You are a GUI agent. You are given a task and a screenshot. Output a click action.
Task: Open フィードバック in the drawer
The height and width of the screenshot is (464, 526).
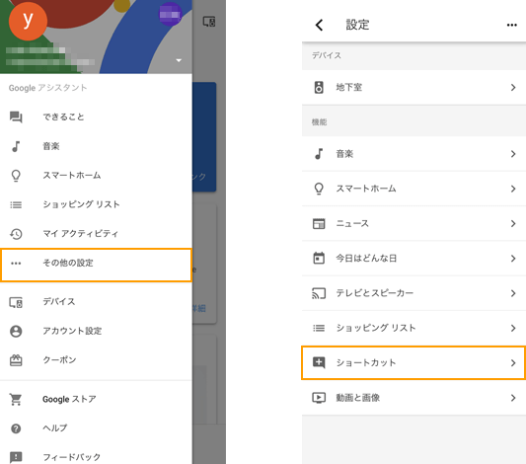96,456
